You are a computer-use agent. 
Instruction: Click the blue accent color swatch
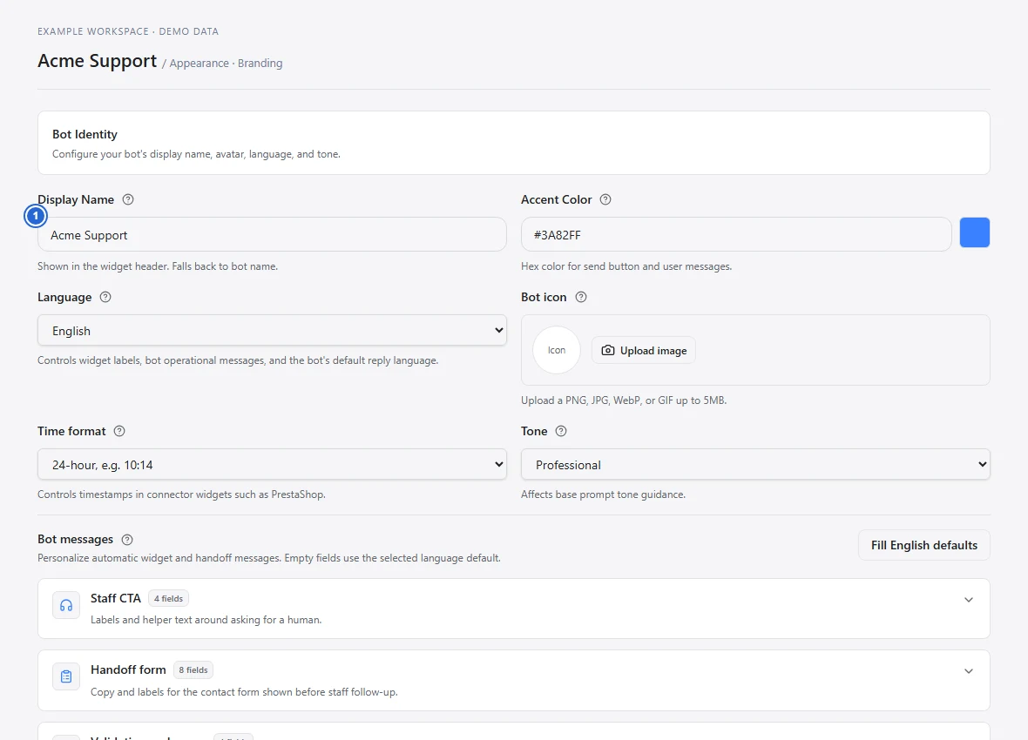(x=974, y=232)
